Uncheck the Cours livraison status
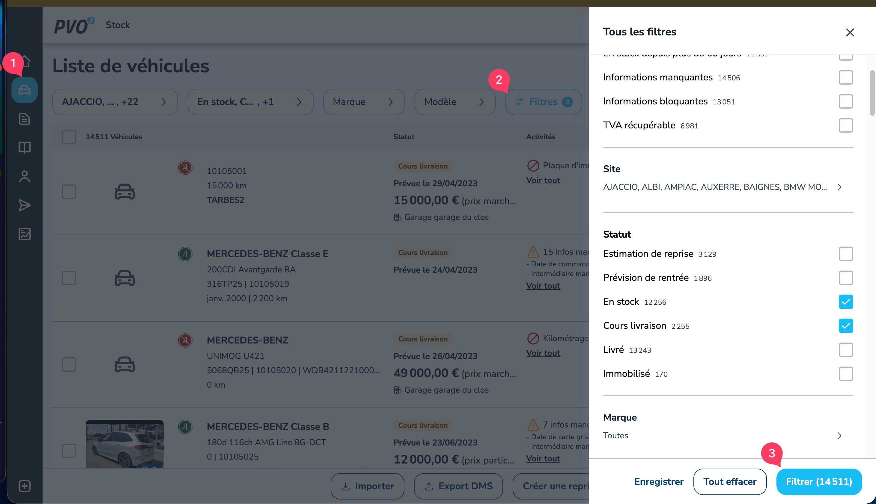The width and height of the screenshot is (876, 504). (x=845, y=326)
